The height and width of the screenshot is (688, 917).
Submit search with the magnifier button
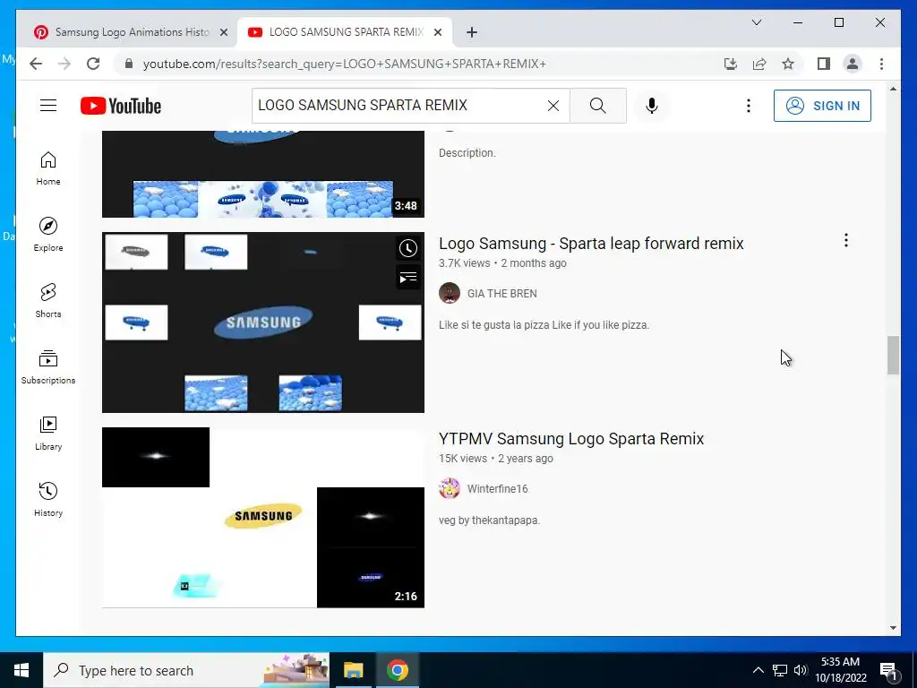(x=597, y=106)
